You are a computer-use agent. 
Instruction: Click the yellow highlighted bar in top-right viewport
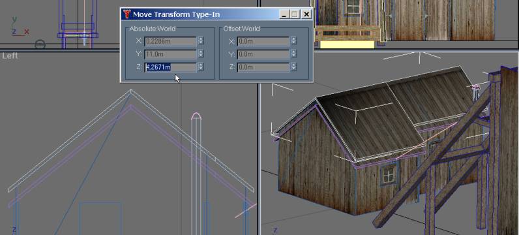[347, 45]
